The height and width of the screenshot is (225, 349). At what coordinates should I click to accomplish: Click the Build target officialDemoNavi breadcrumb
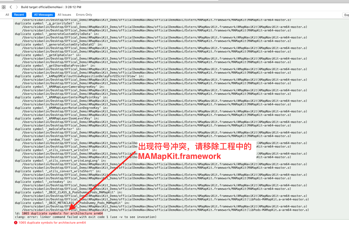(51, 7)
